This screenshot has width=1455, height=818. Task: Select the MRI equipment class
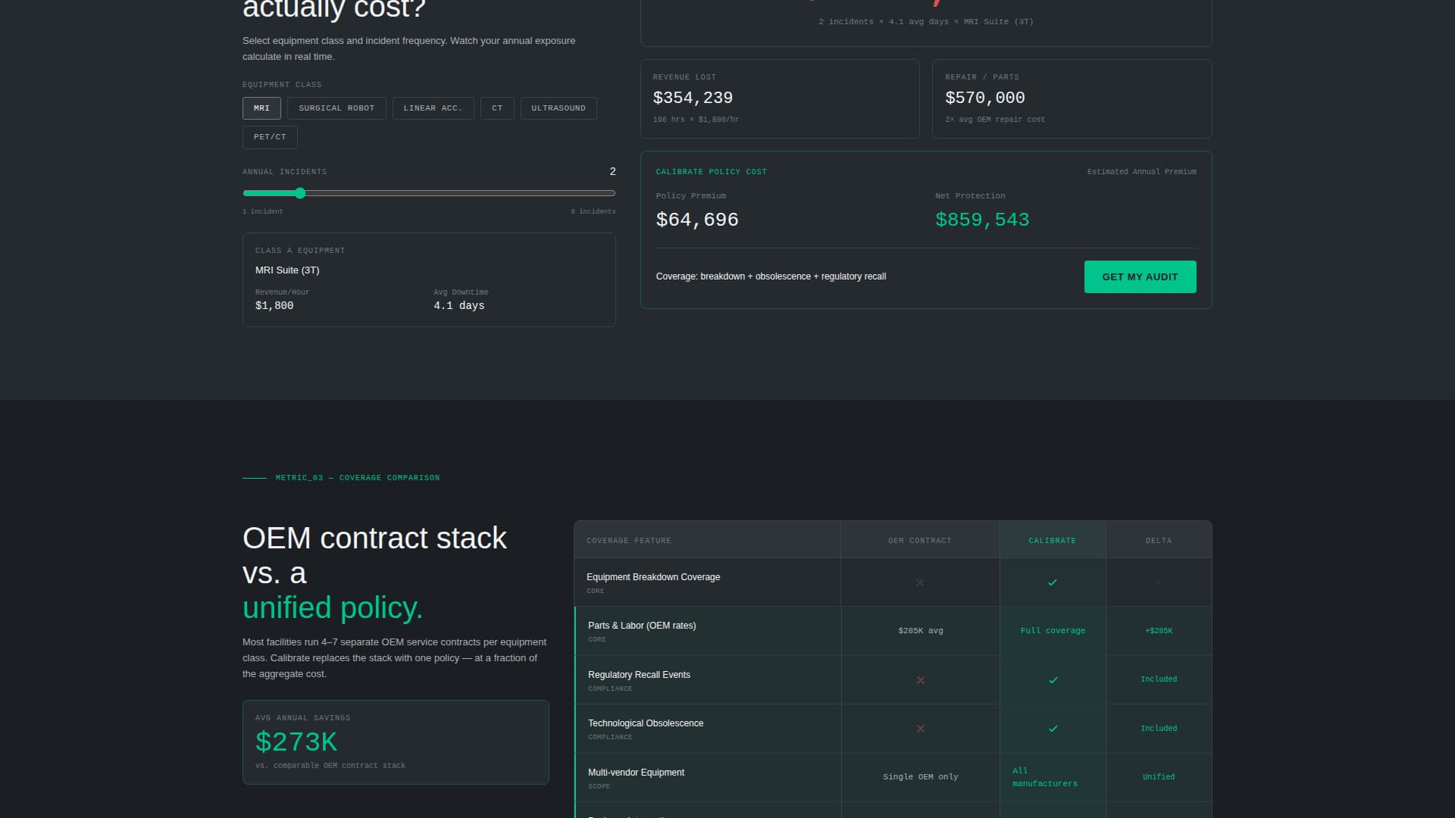point(261,108)
